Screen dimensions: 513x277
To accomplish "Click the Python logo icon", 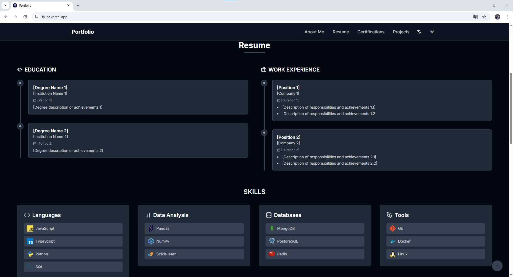I will point(30,254).
